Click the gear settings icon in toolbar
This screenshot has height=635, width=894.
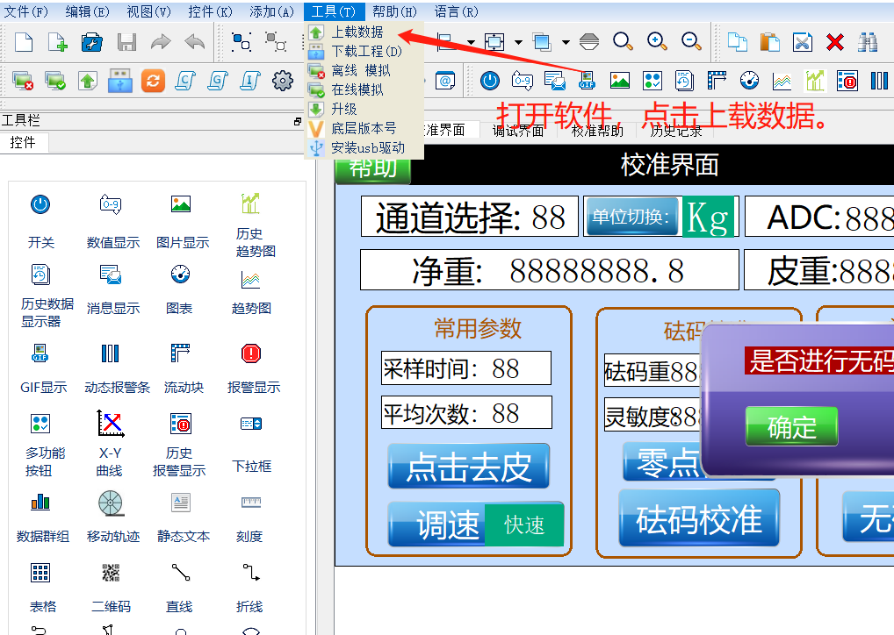click(282, 81)
